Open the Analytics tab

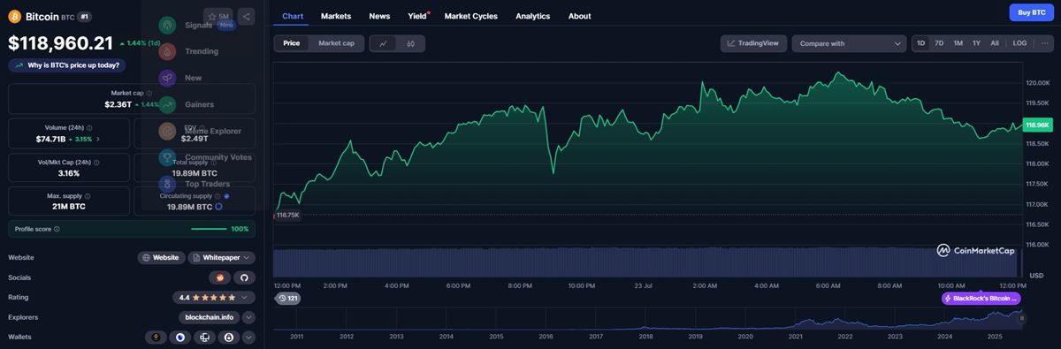click(532, 16)
